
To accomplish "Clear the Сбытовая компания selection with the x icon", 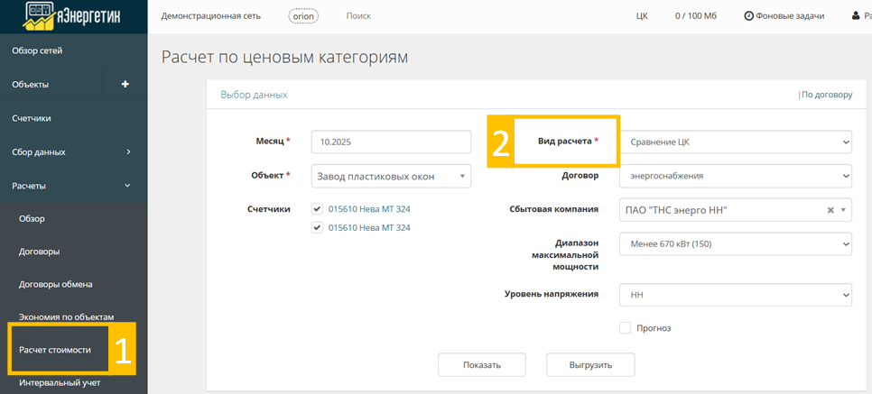I will point(830,210).
